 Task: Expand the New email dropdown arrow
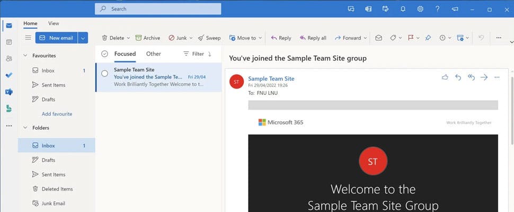[83, 38]
